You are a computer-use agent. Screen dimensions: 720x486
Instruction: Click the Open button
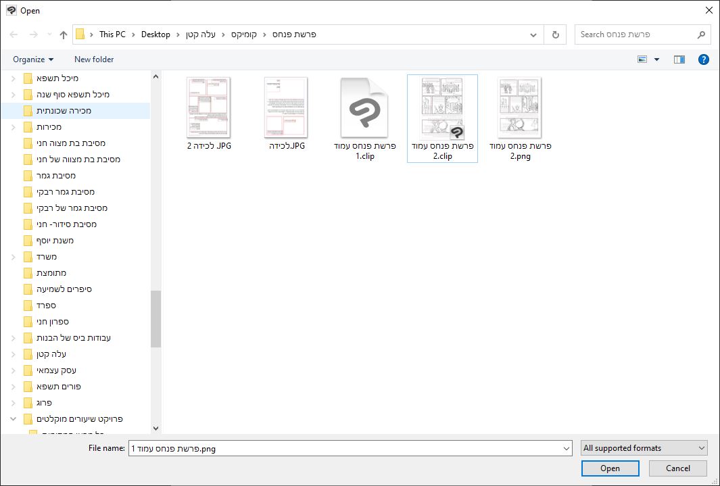pyautogui.click(x=610, y=468)
